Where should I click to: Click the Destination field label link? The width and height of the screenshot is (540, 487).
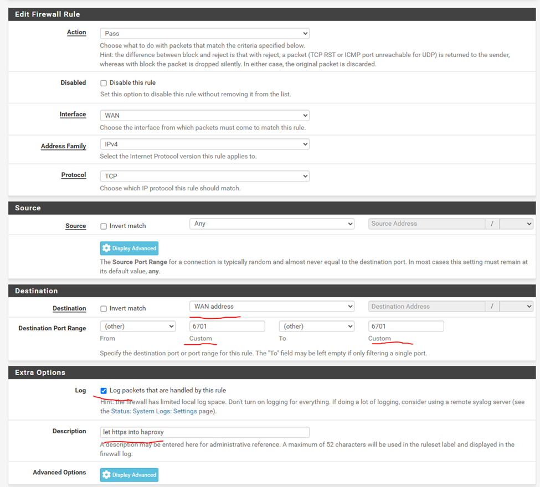pos(69,308)
